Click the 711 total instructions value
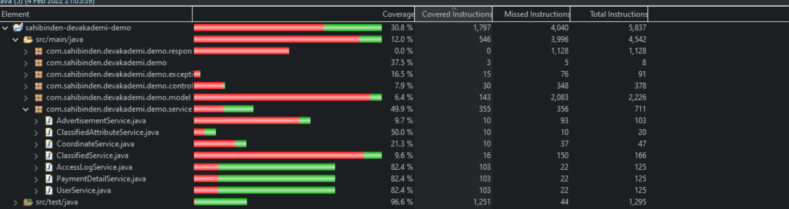This screenshot has width=789, height=209. [x=640, y=109]
